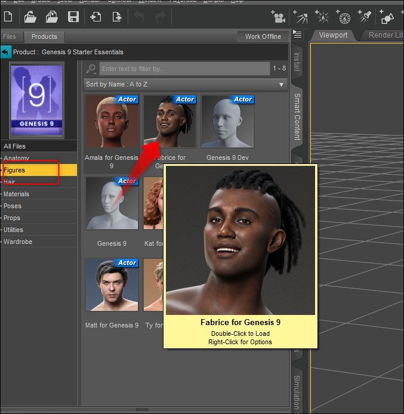Open a file with the open folder icon

pos(30,17)
